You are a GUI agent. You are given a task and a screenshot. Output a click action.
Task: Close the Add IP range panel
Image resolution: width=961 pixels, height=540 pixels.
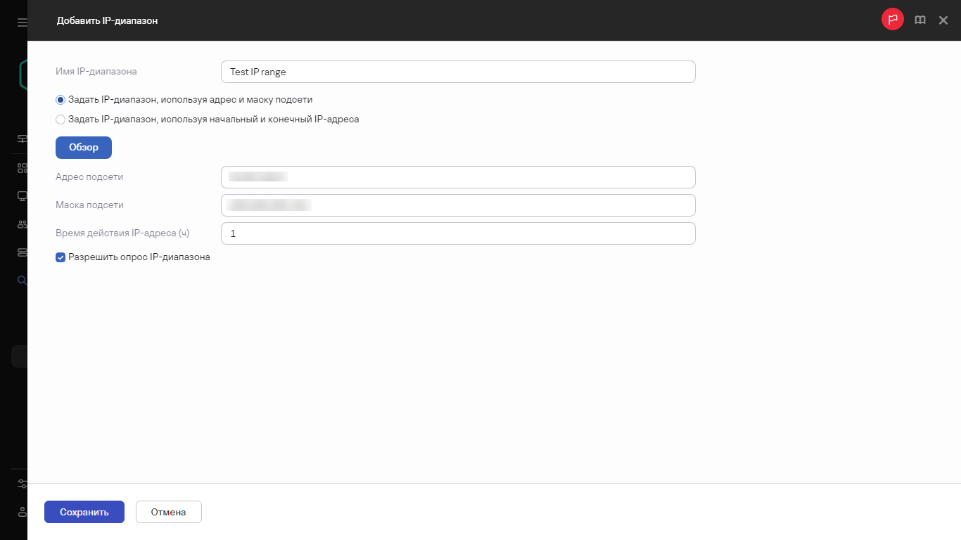(x=943, y=20)
